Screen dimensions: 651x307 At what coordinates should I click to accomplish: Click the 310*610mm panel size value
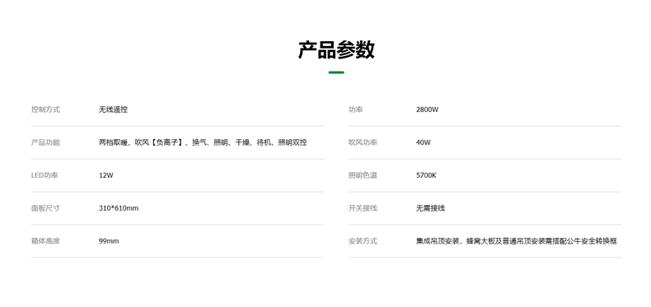[x=119, y=208]
